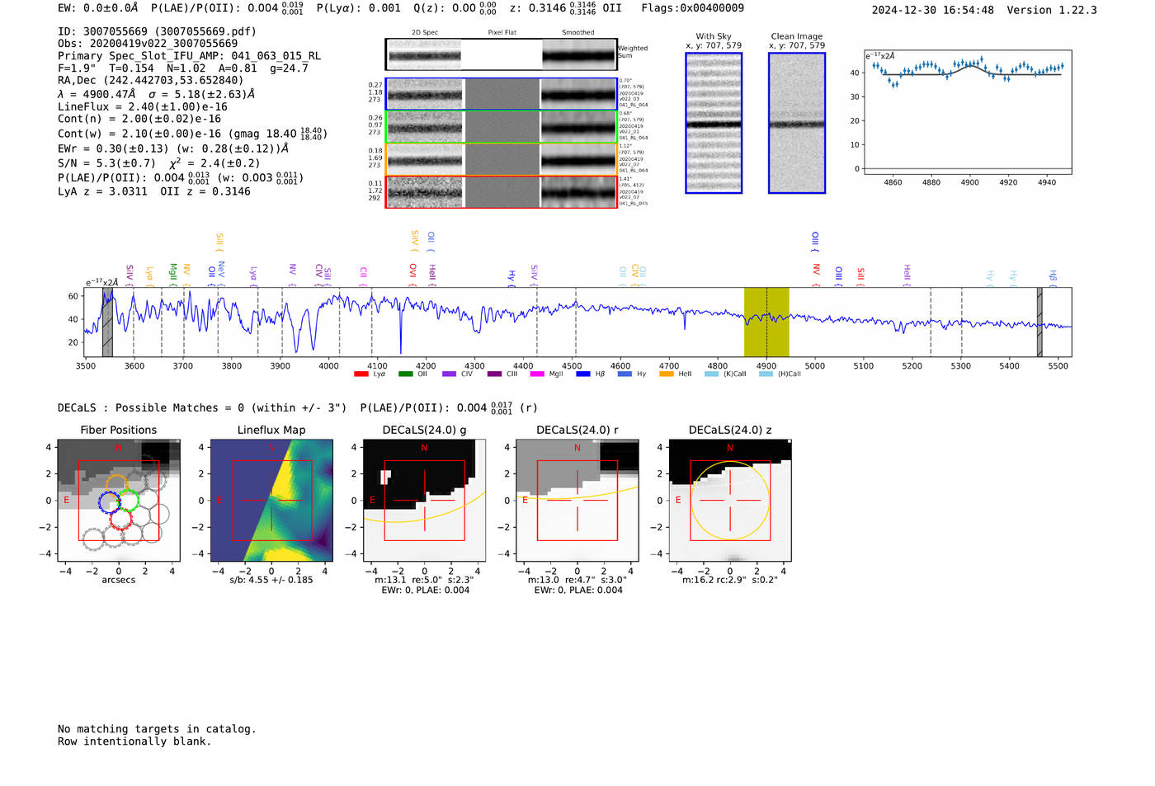
Task: Click the hatched gray band near 3550Å
Action: tap(107, 322)
